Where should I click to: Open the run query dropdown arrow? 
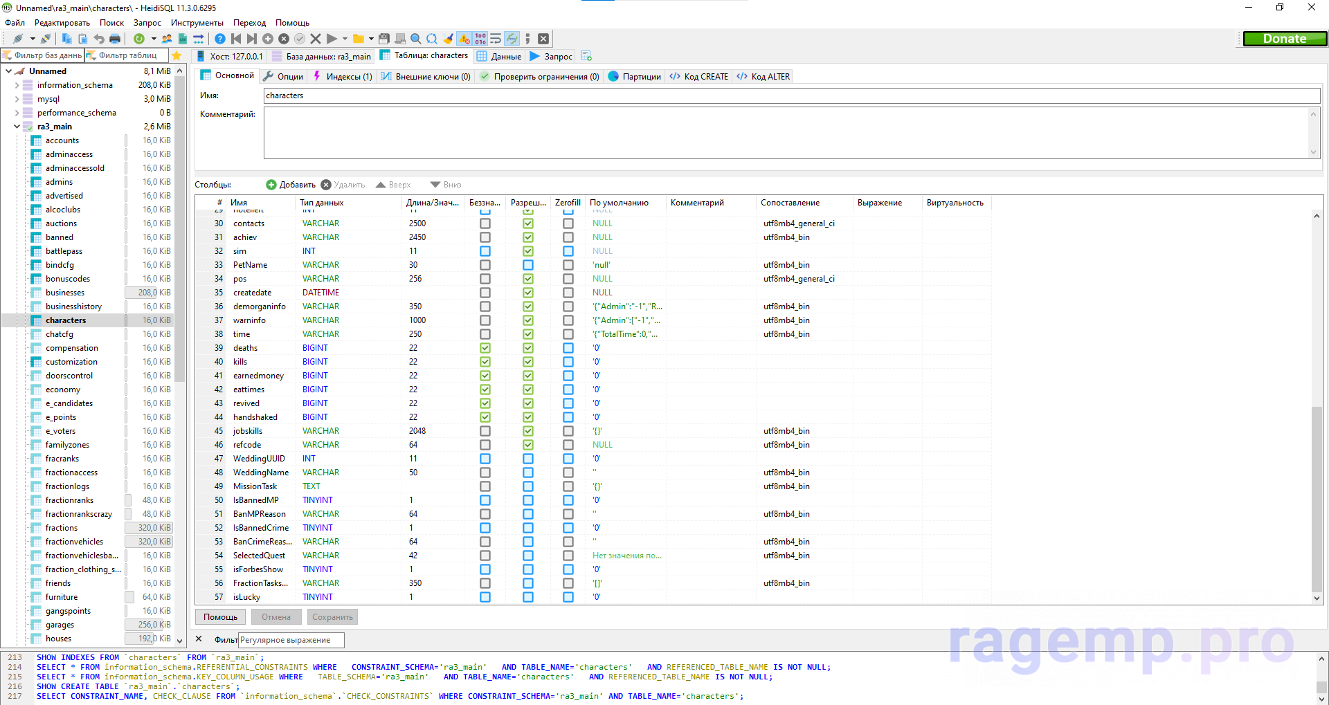pos(345,39)
